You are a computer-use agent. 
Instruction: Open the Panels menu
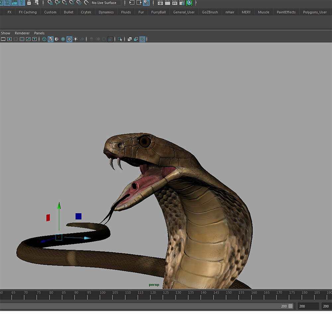pos(39,33)
